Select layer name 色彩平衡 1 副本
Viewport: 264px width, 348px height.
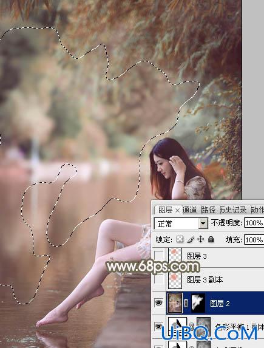pyautogui.click(x=240, y=327)
